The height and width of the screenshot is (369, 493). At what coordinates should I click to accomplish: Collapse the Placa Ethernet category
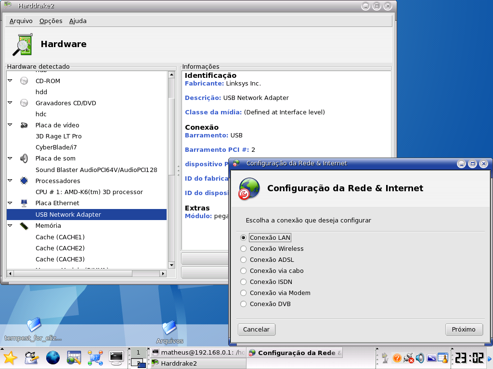[10, 203]
